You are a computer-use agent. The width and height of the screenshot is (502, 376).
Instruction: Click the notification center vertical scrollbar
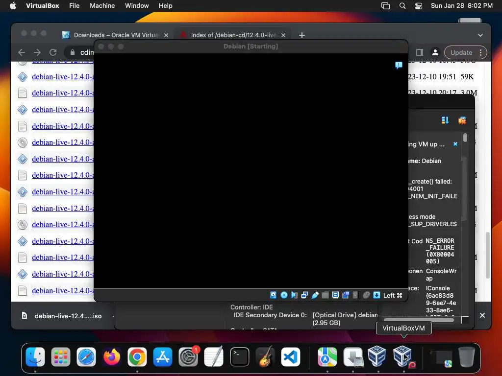465,138
